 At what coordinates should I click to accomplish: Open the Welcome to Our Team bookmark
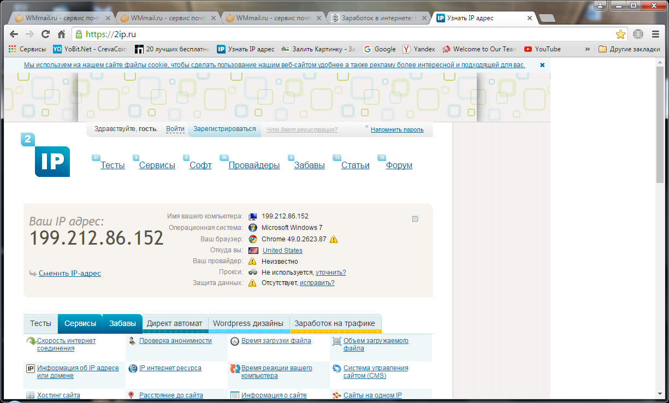click(x=479, y=49)
